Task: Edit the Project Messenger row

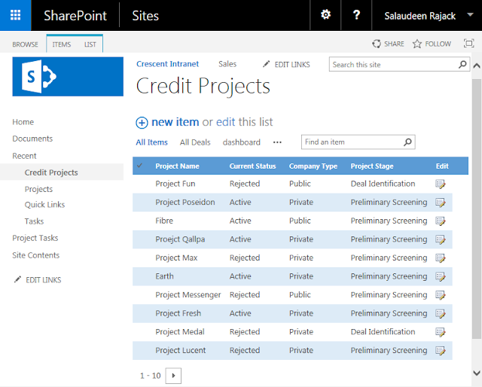Action: point(440,295)
